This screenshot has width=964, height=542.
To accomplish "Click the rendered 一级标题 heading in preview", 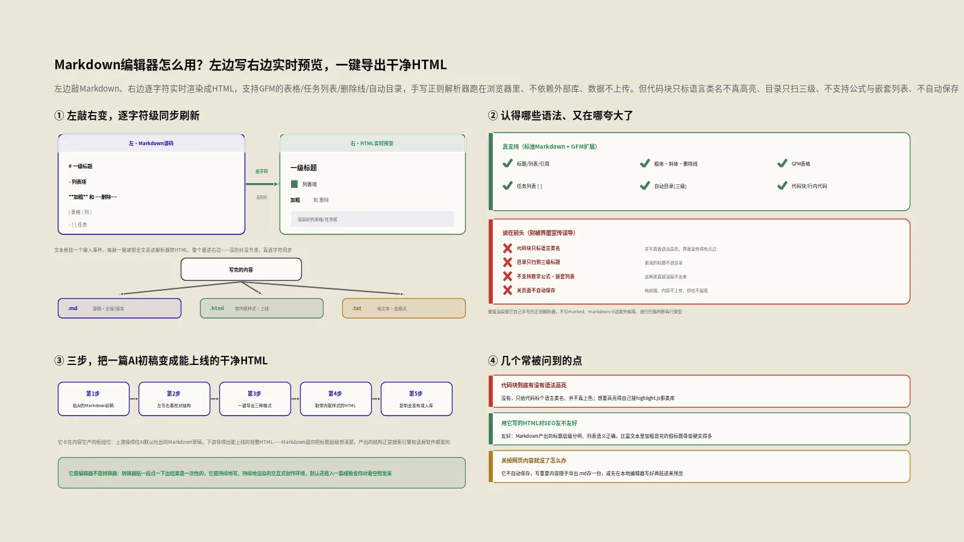I will point(304,168).
